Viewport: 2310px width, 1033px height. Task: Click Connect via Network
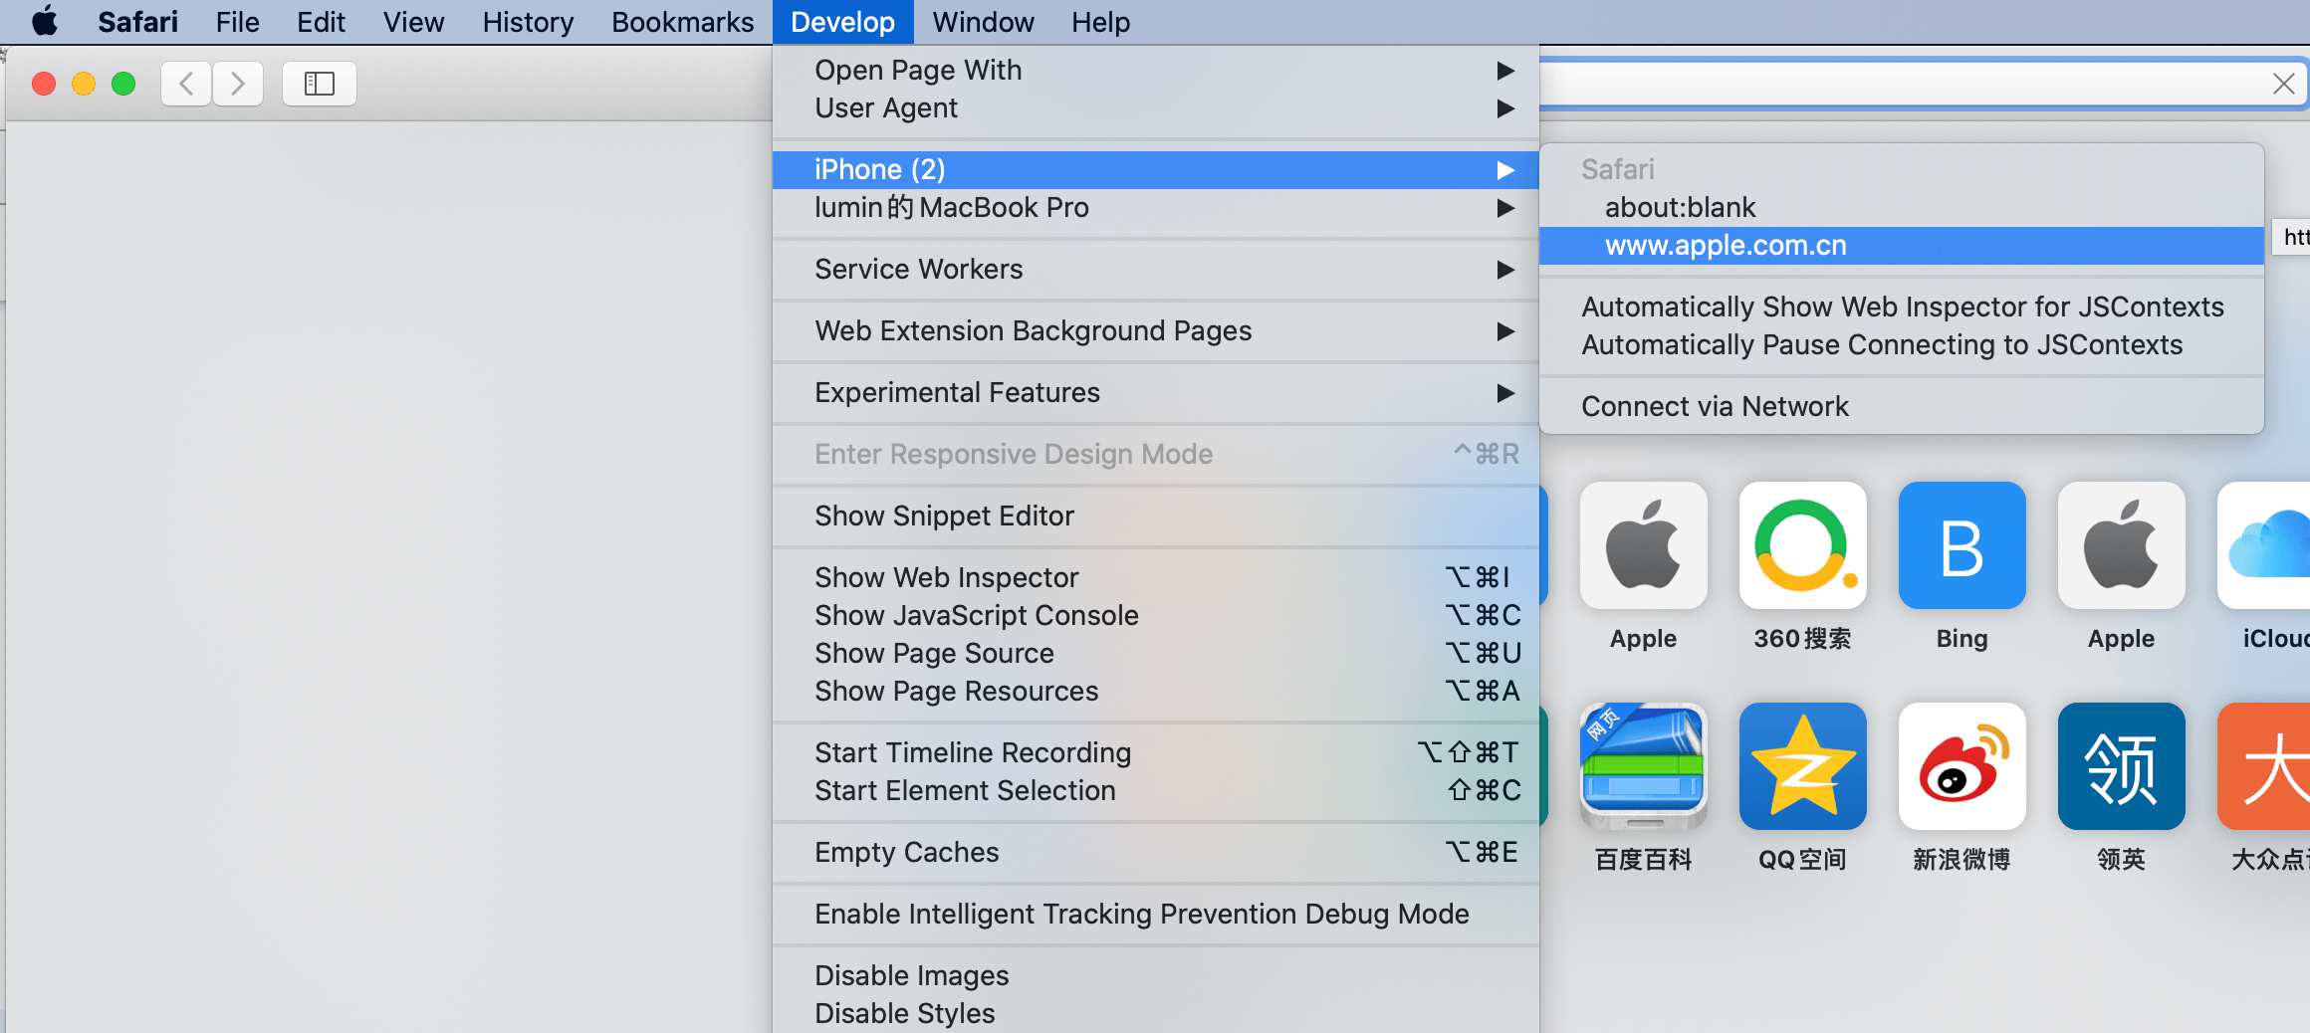point(1715,406)
